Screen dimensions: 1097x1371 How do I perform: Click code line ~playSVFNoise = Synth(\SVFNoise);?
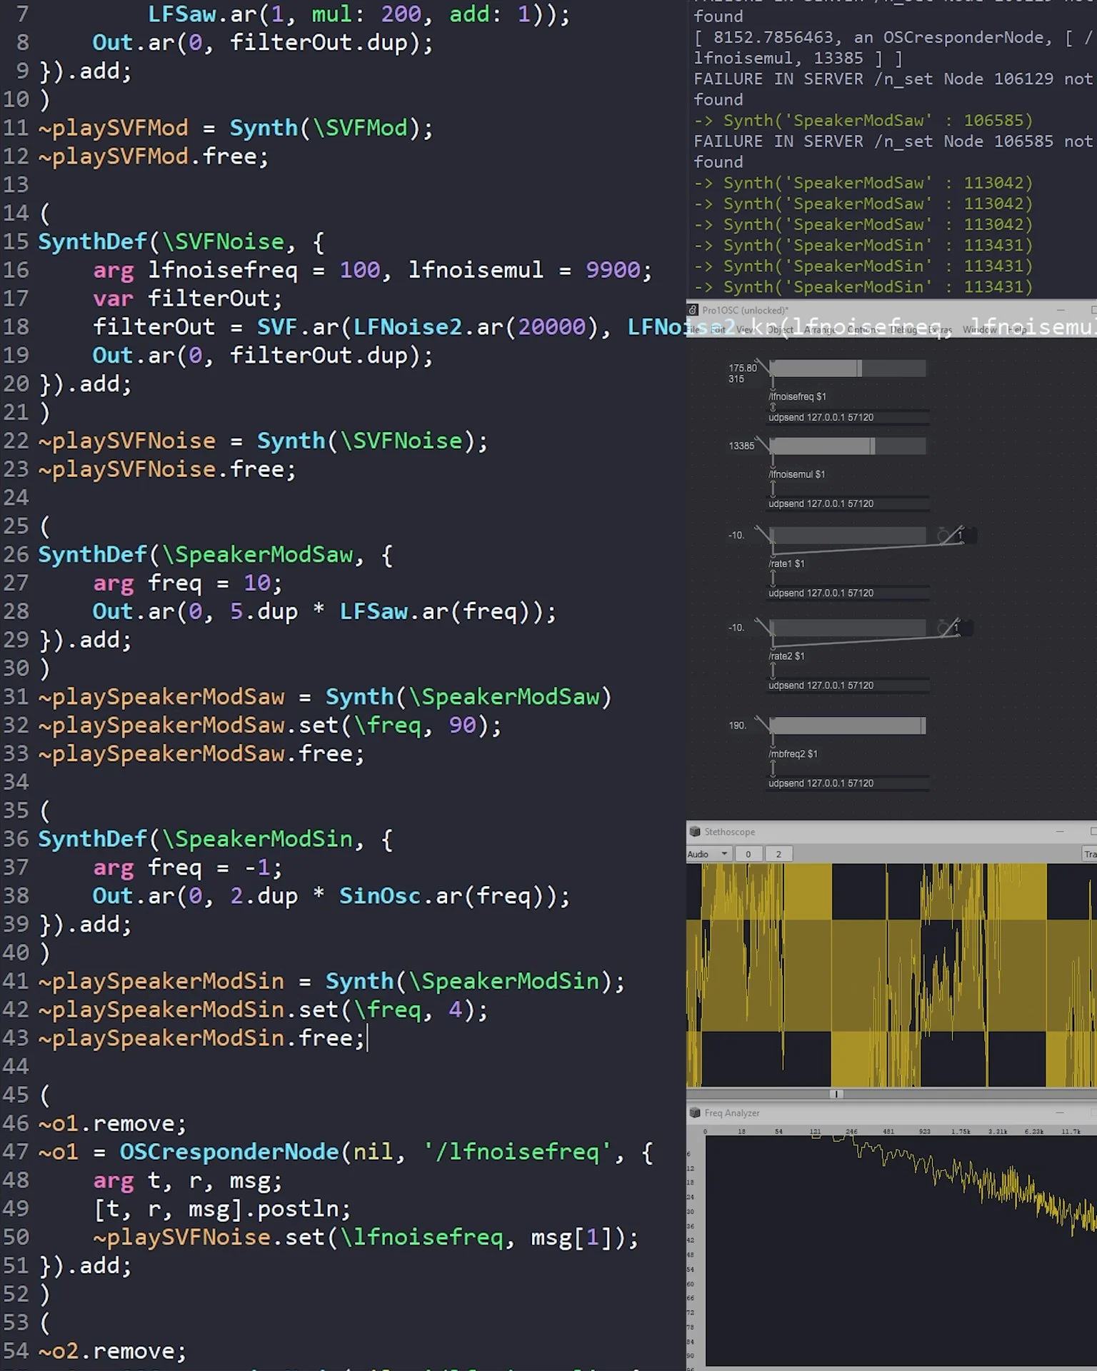pyautogui.click(x=264, y=441)
